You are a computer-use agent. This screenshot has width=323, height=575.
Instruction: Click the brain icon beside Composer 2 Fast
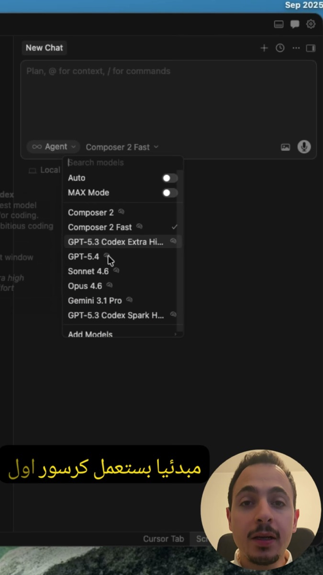(x=139, y=227)
